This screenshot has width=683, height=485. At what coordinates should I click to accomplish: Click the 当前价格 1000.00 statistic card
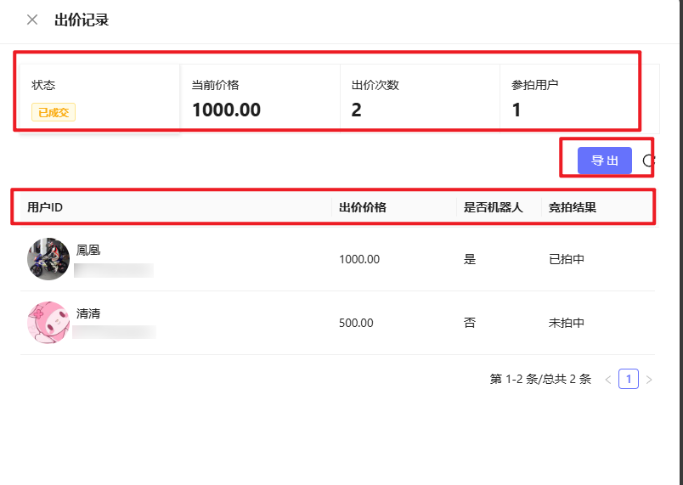(x=259, y=98)
